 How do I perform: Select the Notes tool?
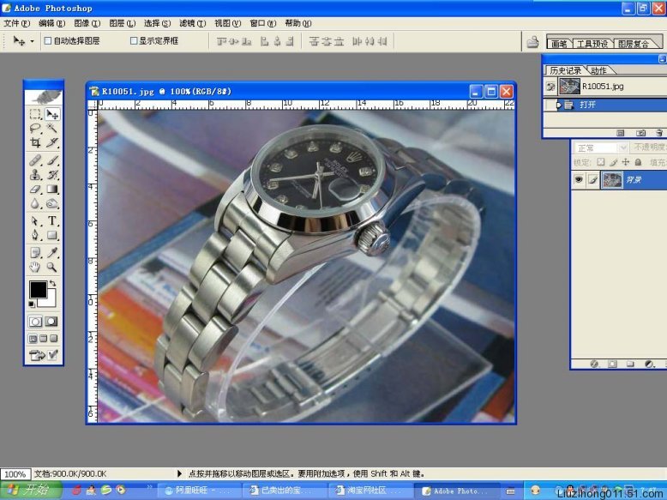[35, 253]
